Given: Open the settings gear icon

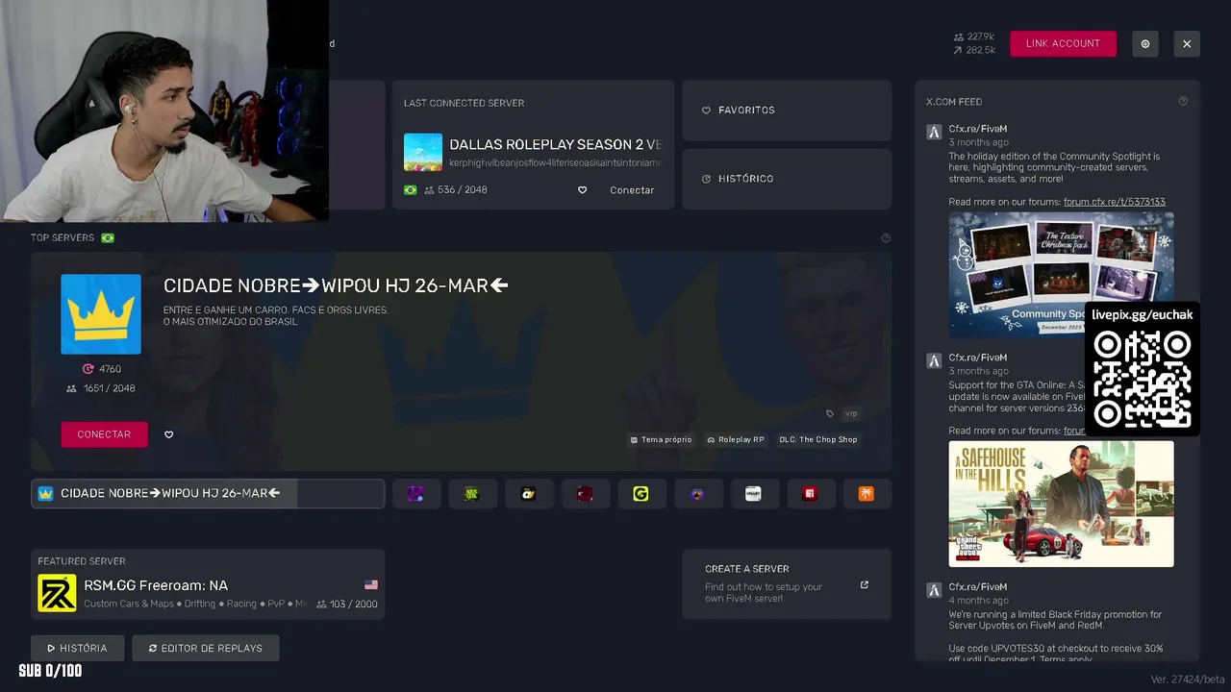Looking at the screenshot, I should [x=1145, y=43].
